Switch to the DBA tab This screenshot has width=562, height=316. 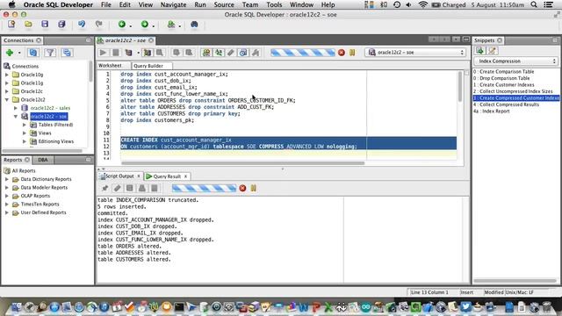pos(43,160)
